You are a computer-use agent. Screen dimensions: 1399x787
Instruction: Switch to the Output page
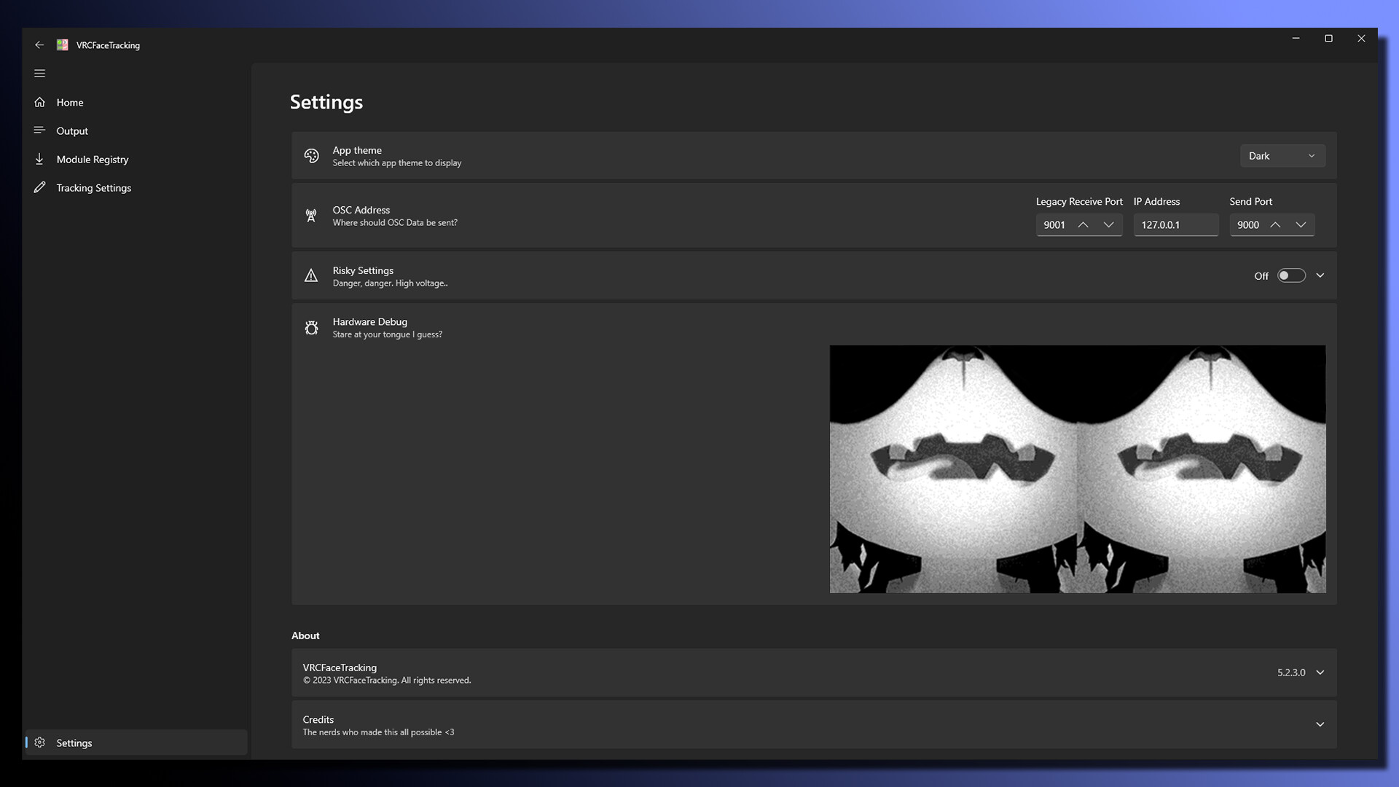(72, 130)
